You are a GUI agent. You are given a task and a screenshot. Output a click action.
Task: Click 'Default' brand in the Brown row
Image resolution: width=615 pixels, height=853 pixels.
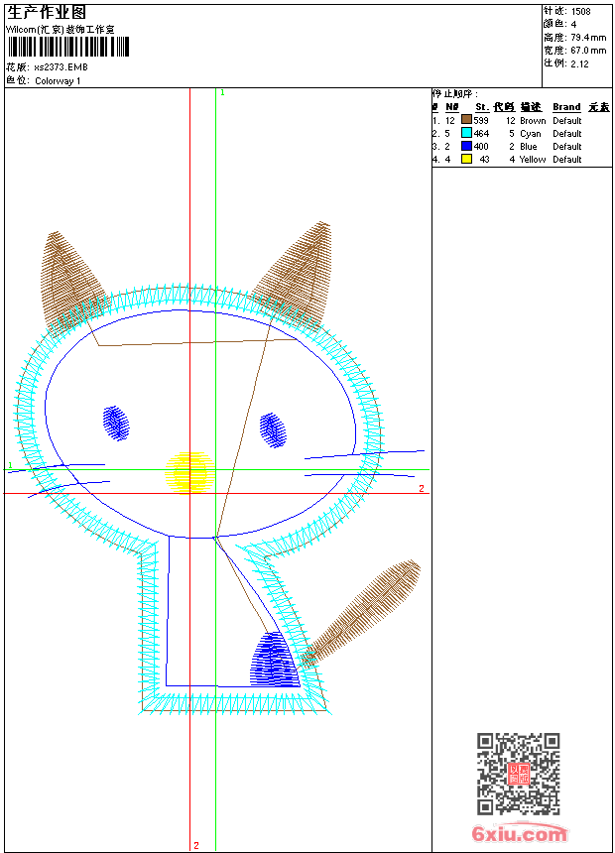point(567,121)
